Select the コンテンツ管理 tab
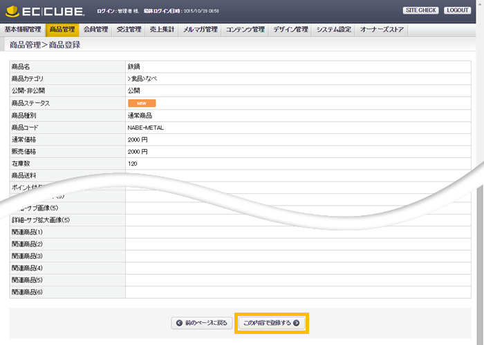 tap(245, 30)
